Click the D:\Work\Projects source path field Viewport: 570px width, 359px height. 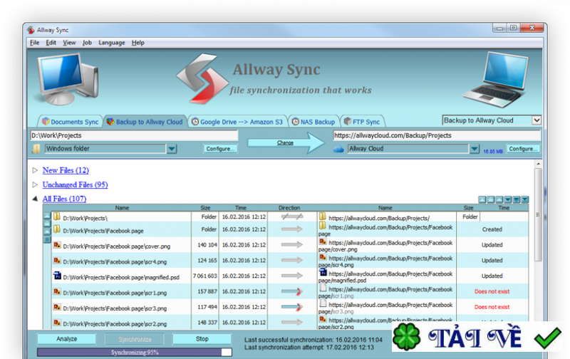[133, 135]
